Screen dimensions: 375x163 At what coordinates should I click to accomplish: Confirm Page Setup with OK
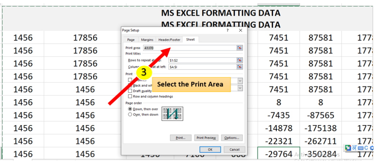[x=210, y=150]
